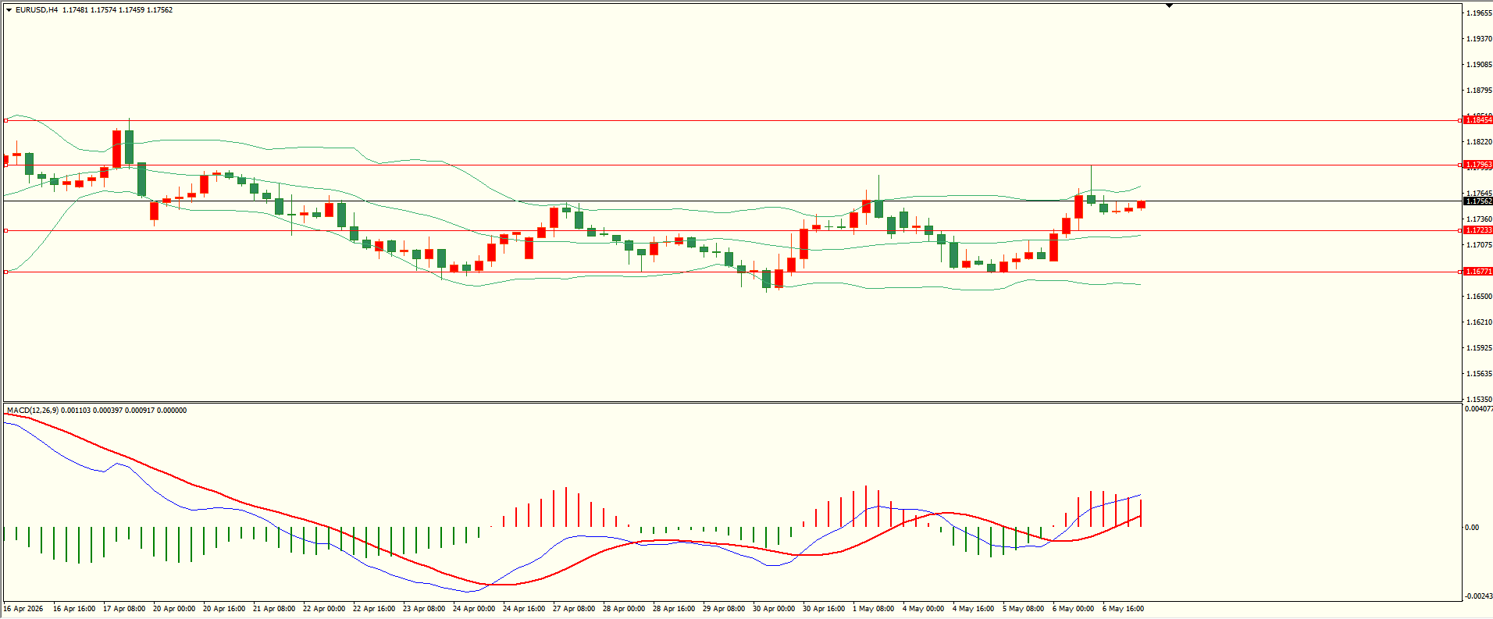Click the 1.18795 price axis label
Screen dimensions: 1493x619
click(x=1479, y=91)
